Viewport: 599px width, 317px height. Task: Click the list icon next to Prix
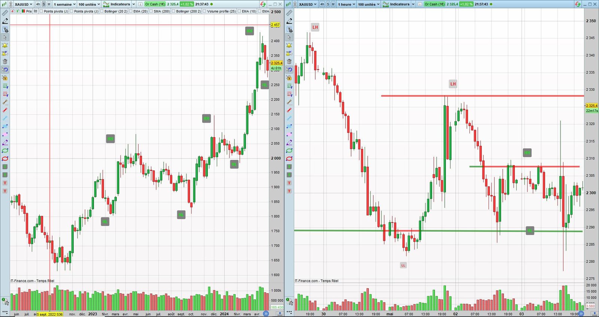[36, 11]
